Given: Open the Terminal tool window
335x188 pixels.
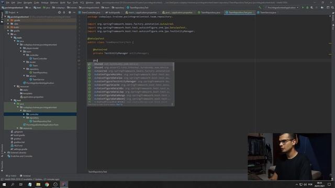Looking at the screenshot, I should click(x=25, y=176).
